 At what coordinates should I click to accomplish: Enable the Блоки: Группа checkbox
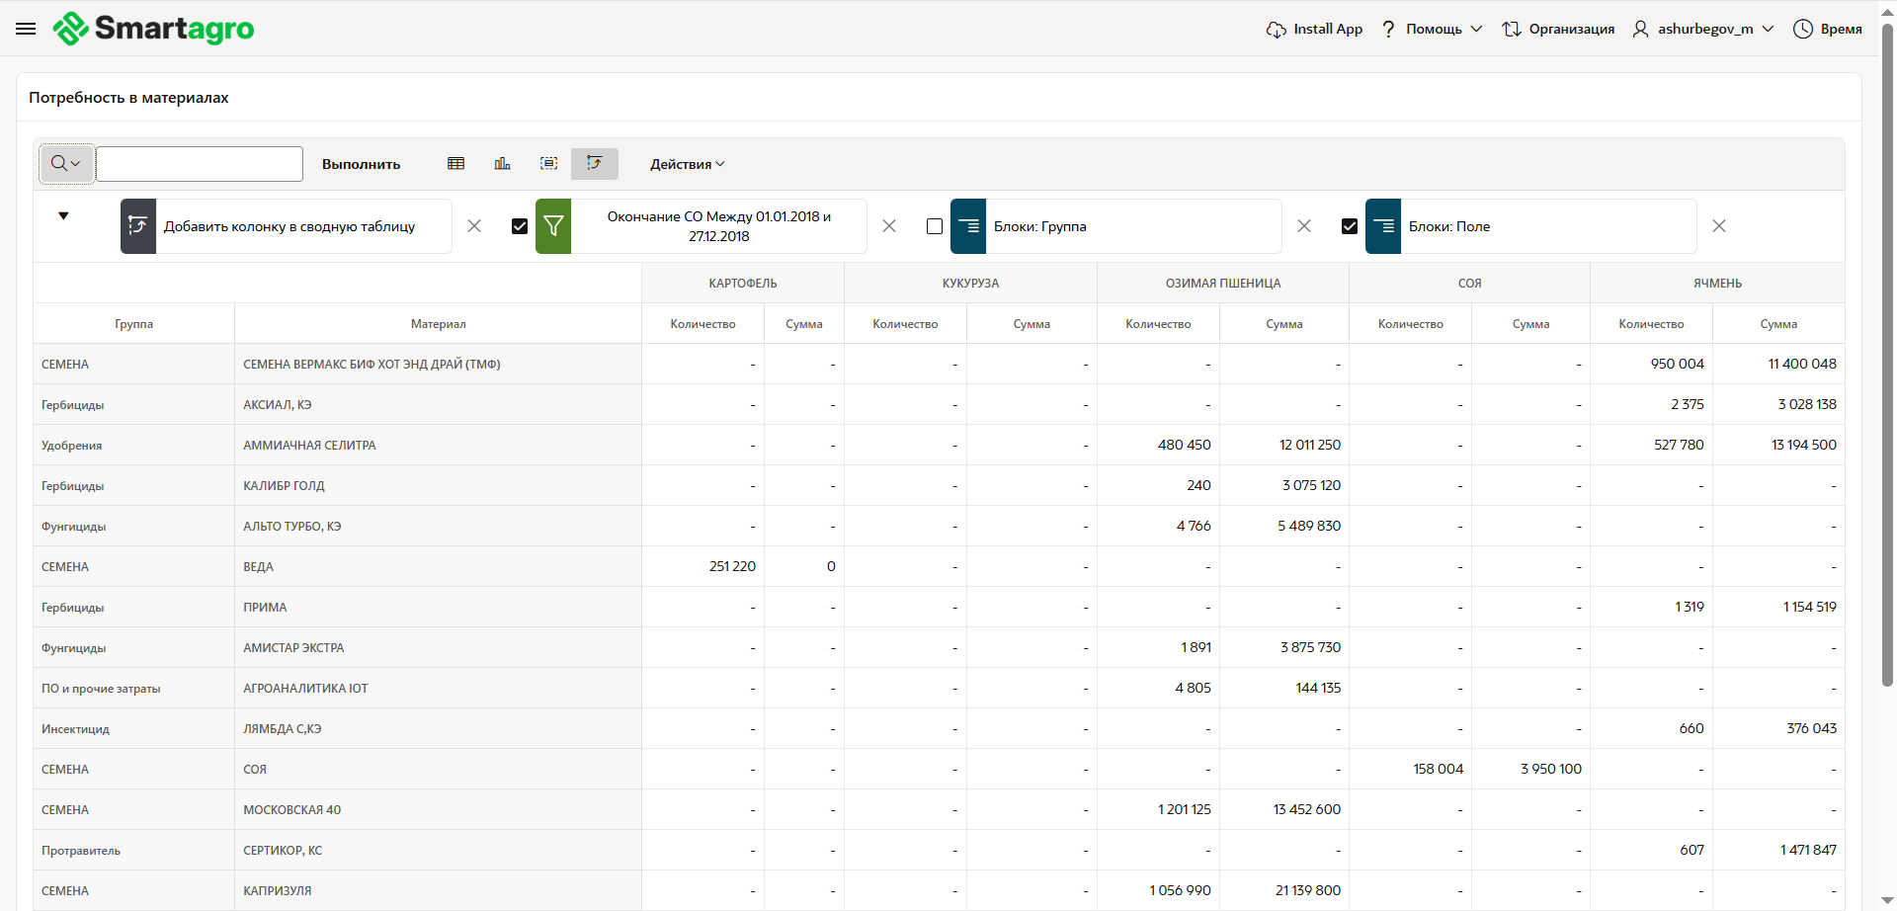[x=935, y=226]
